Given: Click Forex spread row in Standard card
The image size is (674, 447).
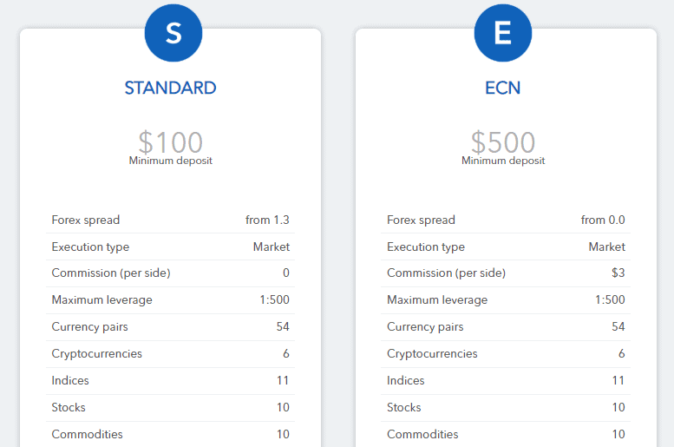Looking at the screenshot, I should [x=170, y=220].
